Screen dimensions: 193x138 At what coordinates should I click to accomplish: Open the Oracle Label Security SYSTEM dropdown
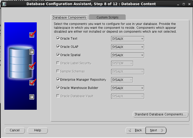pos(122,63)
